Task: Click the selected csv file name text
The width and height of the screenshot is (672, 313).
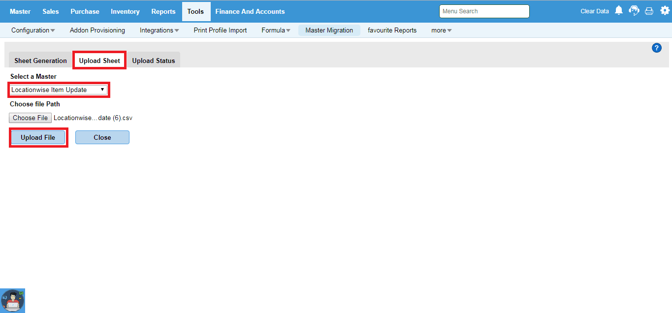Action: 93,118
